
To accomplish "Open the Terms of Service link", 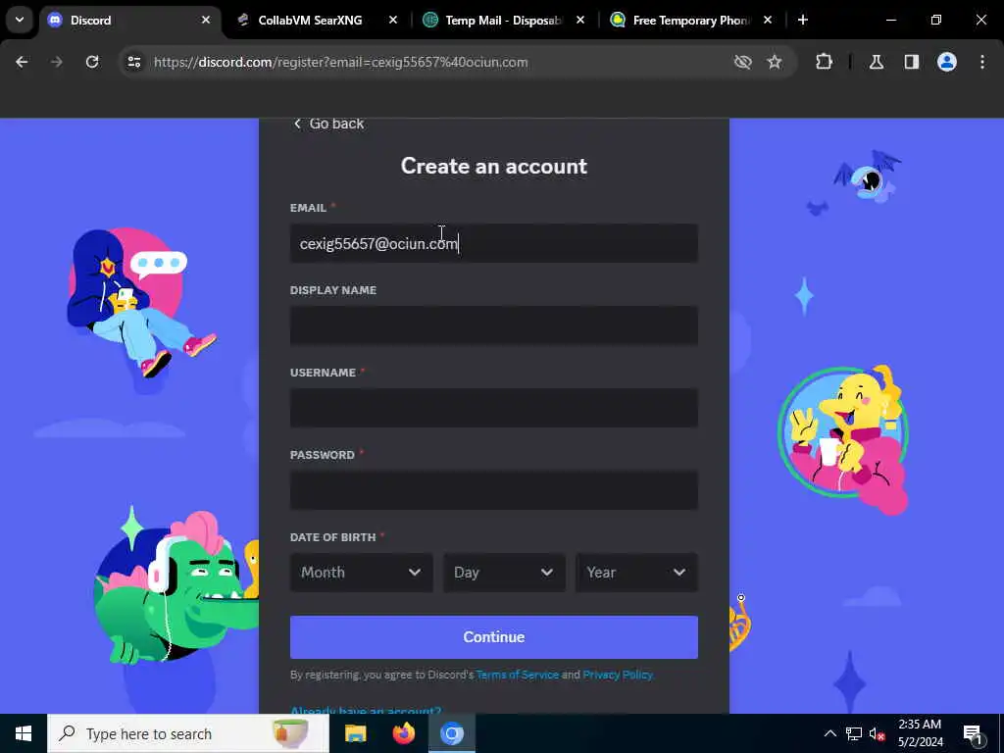I will point(518,675).
